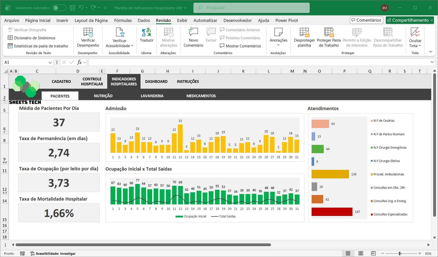The height and width of the screenshot is (257, 438).
Task: Click Desproteger planilha icon
Action: pyautogui.click(x=304, y=33)
